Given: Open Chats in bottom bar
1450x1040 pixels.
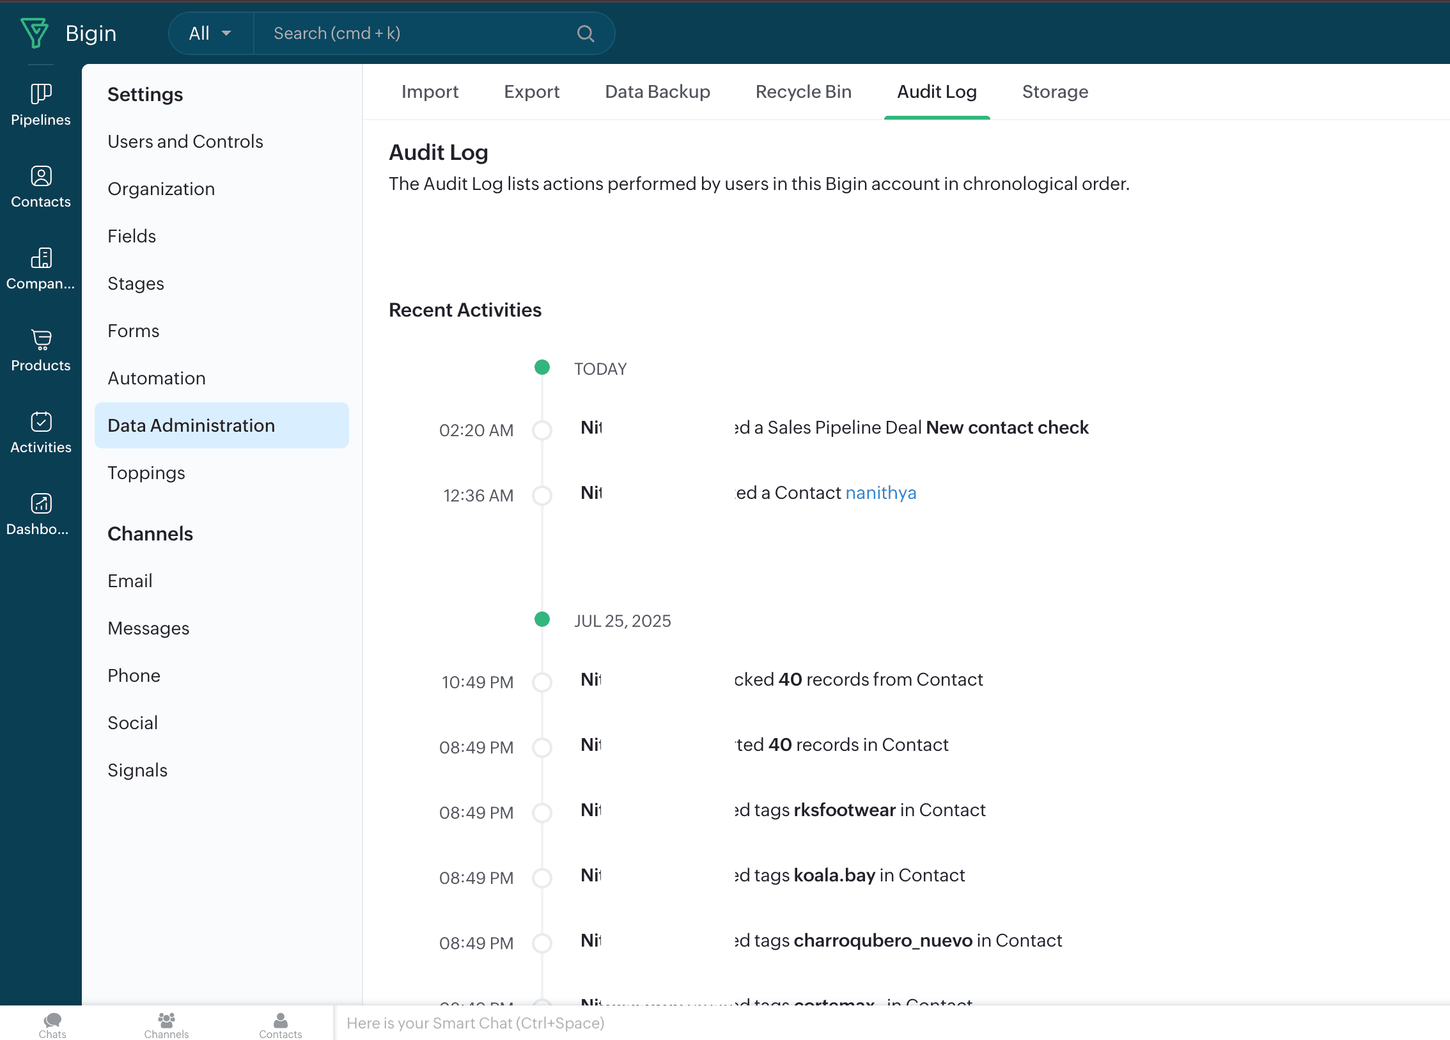Looking at the screenshot, I should (x=52, y=1024).
